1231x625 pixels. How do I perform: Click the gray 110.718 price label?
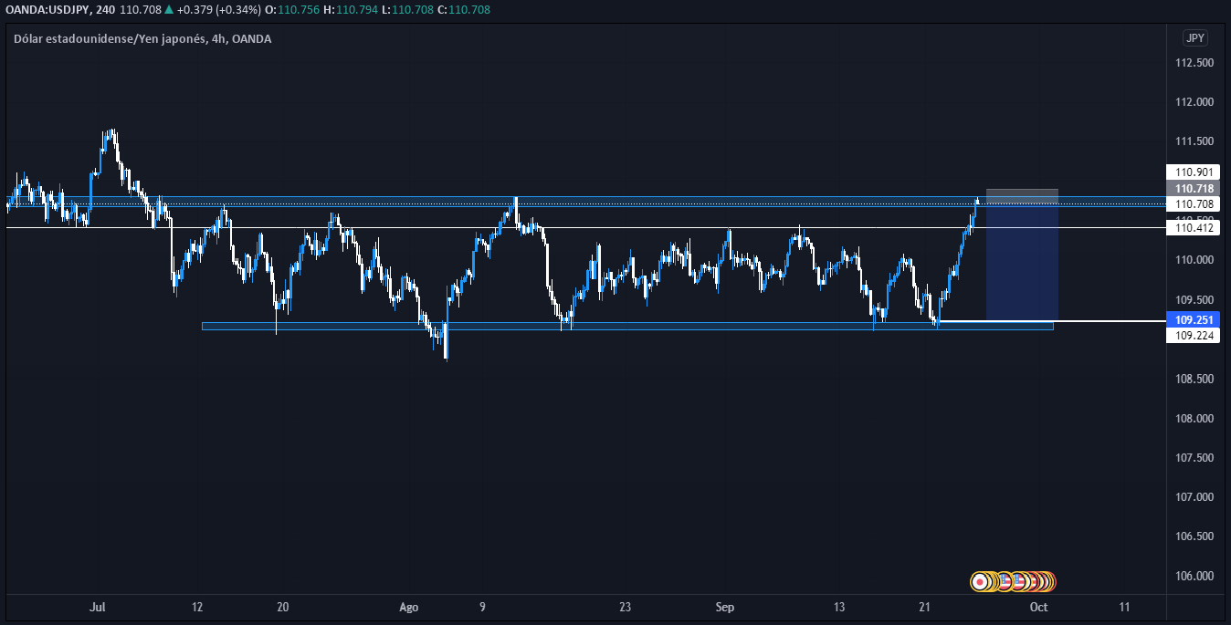tap(1194, 189)
